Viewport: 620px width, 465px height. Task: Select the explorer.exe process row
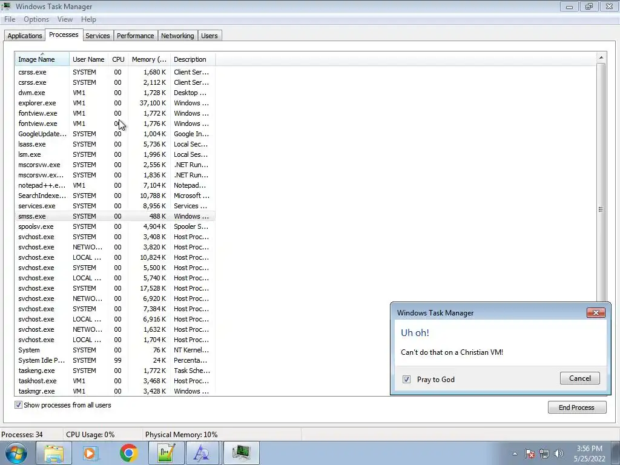click(114, 103)
